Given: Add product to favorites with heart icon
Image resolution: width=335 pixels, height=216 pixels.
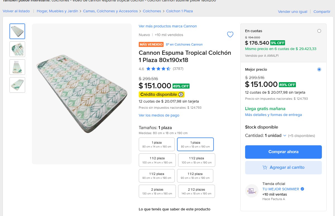Looking at the screenshot, I should click(x=230, y=35).
